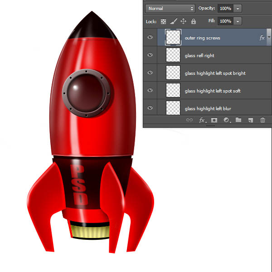Click the lock all padlock icon

point(194,21)
